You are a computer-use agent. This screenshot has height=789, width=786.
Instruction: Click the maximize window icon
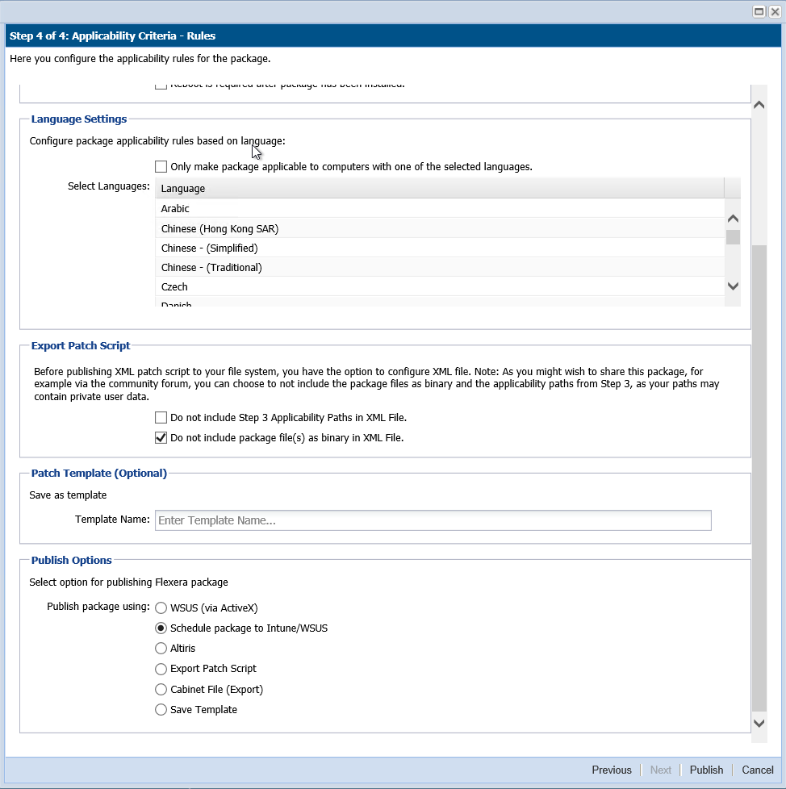[x=759, y=11]
